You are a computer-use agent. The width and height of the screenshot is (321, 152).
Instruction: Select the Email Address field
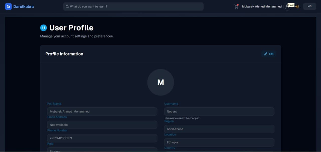click(102, 125)
